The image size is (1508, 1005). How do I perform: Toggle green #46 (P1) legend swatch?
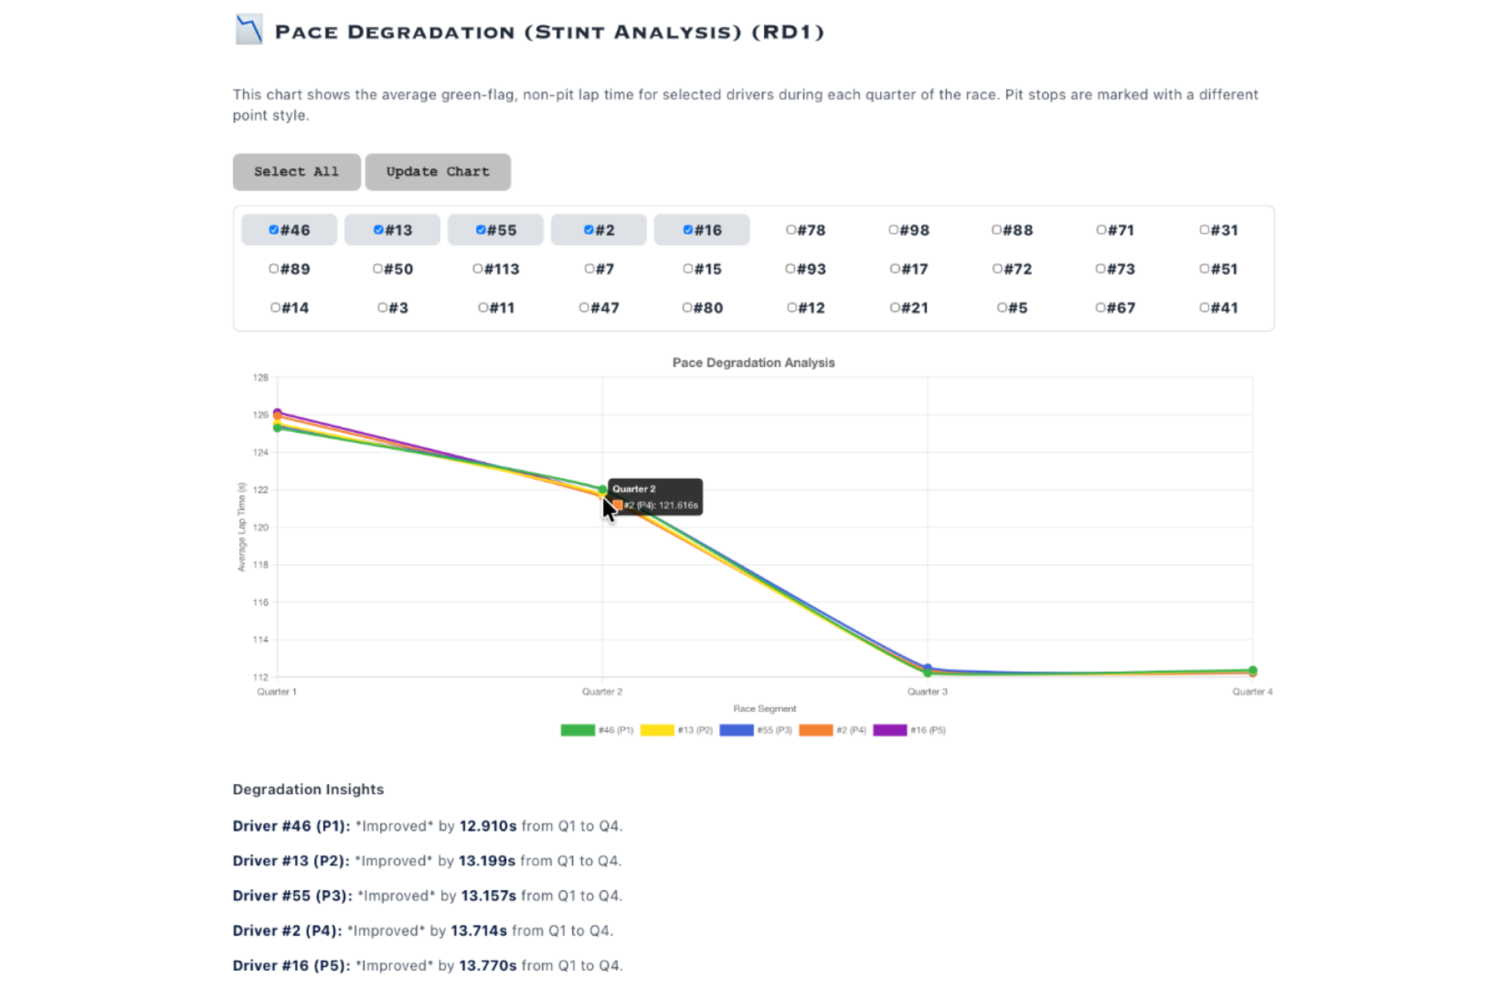577,730
